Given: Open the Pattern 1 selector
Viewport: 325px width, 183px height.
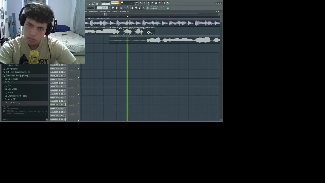Looking at the screenshot, I should point(103,8).
